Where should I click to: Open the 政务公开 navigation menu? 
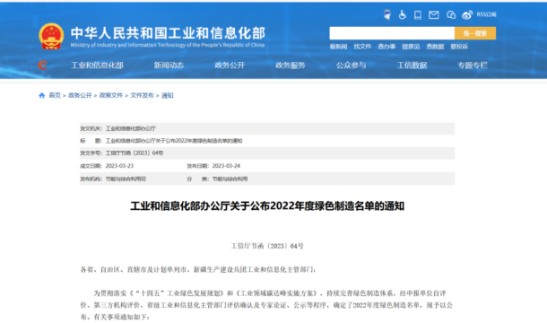click(230, 65)
